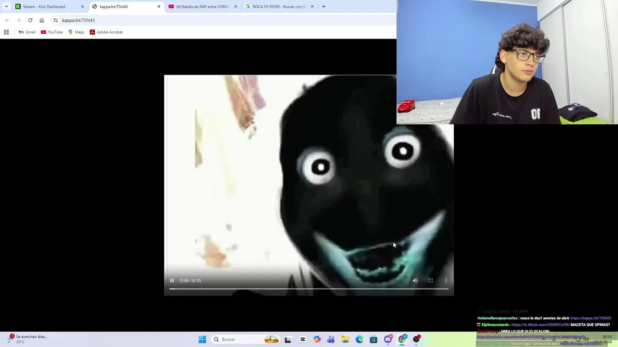618x347 pixels.
Task: Click the Buscar taskbar search box
Action: click(x=246, y=339)
